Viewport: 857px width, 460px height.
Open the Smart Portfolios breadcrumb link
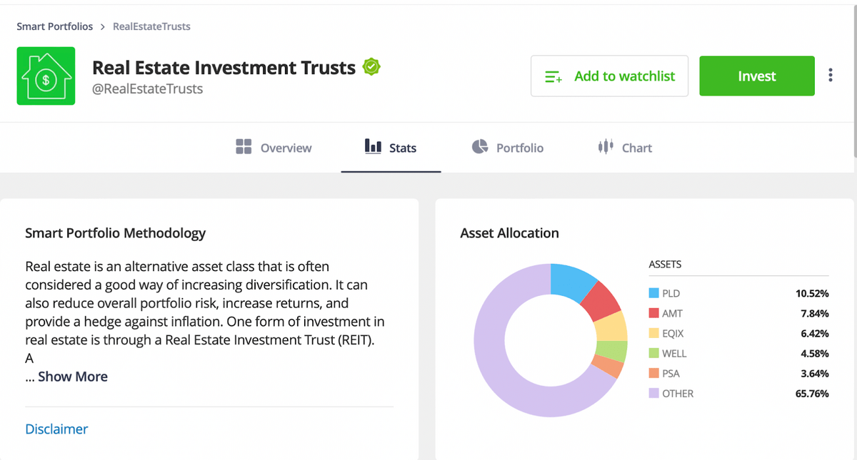tap(55, 26)
